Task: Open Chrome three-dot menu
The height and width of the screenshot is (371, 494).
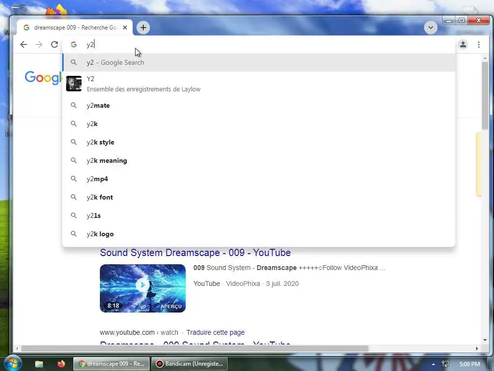Action: pyautogui.click(x=479, y=44)
